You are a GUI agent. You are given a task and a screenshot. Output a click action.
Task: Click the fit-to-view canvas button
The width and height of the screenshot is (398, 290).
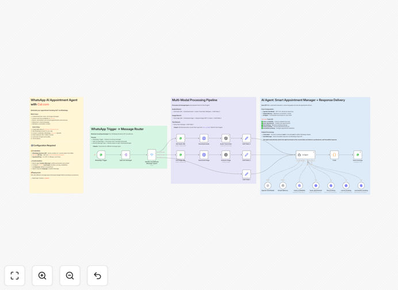pyautogui.click(x=15, y=276)
